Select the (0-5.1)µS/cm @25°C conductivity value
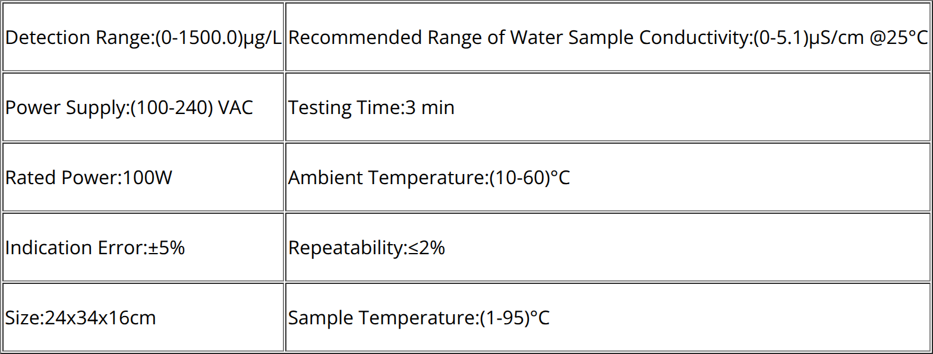The width and height of the screenshot is (933, 354). point(840,37)
